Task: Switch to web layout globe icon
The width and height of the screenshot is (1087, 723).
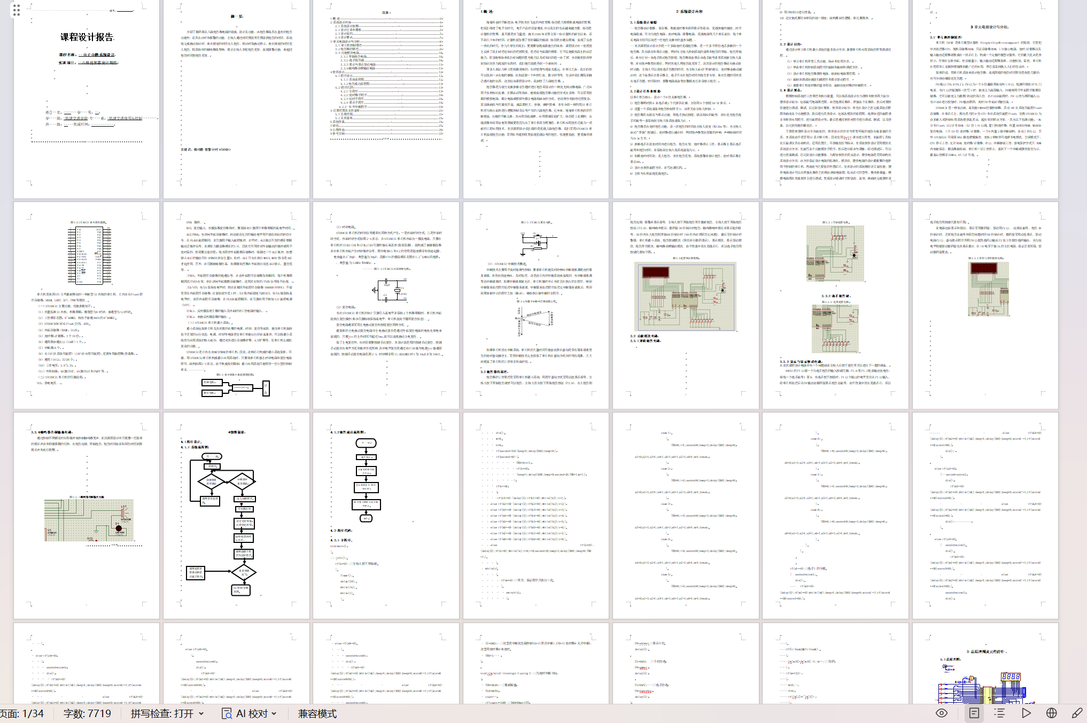Action: pyautogui.click(x=1051, y=713)
